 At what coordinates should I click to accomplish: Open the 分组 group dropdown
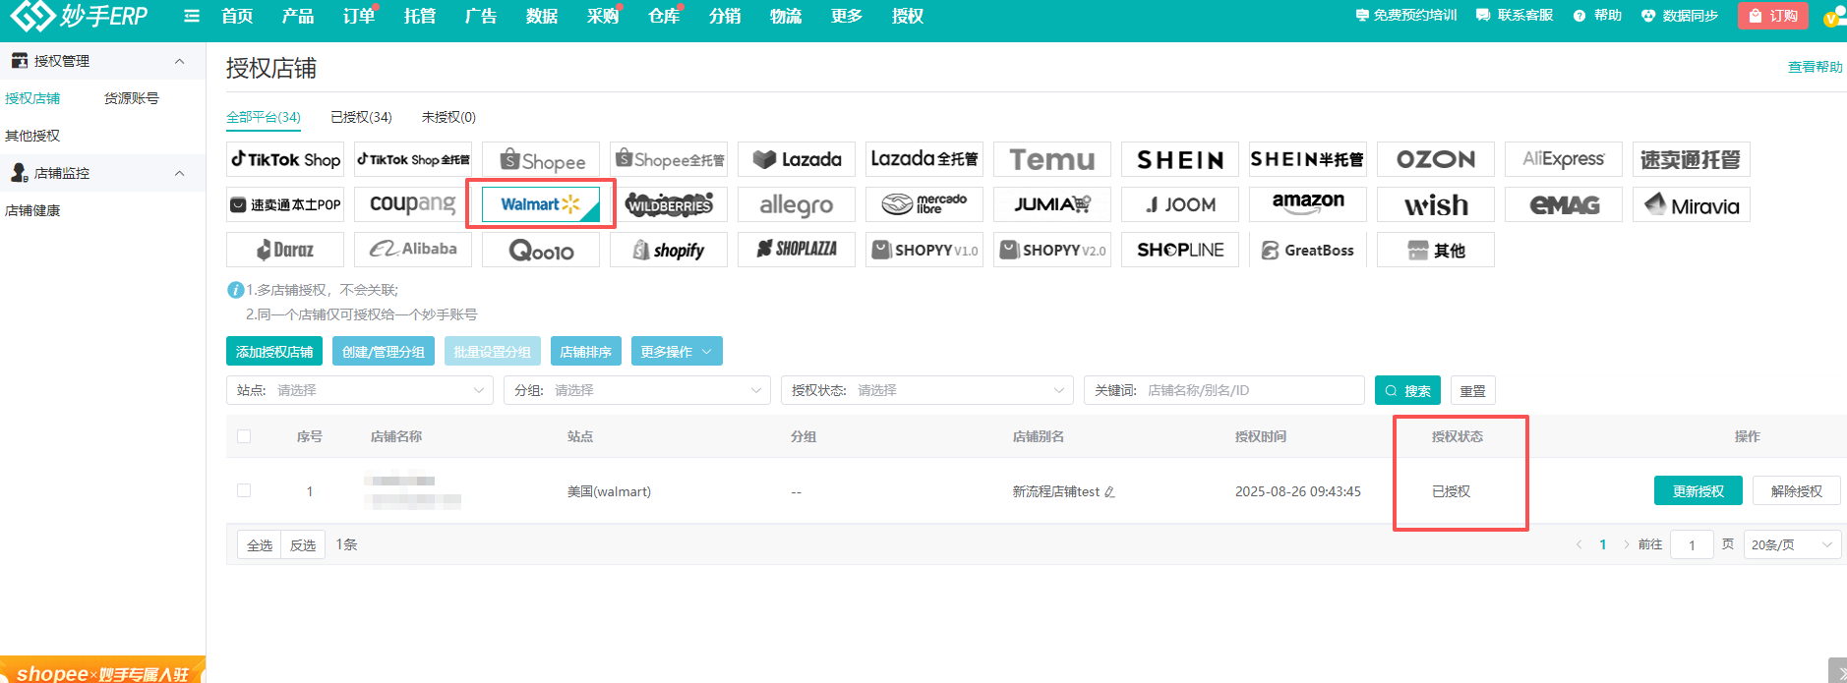[637, 390]
